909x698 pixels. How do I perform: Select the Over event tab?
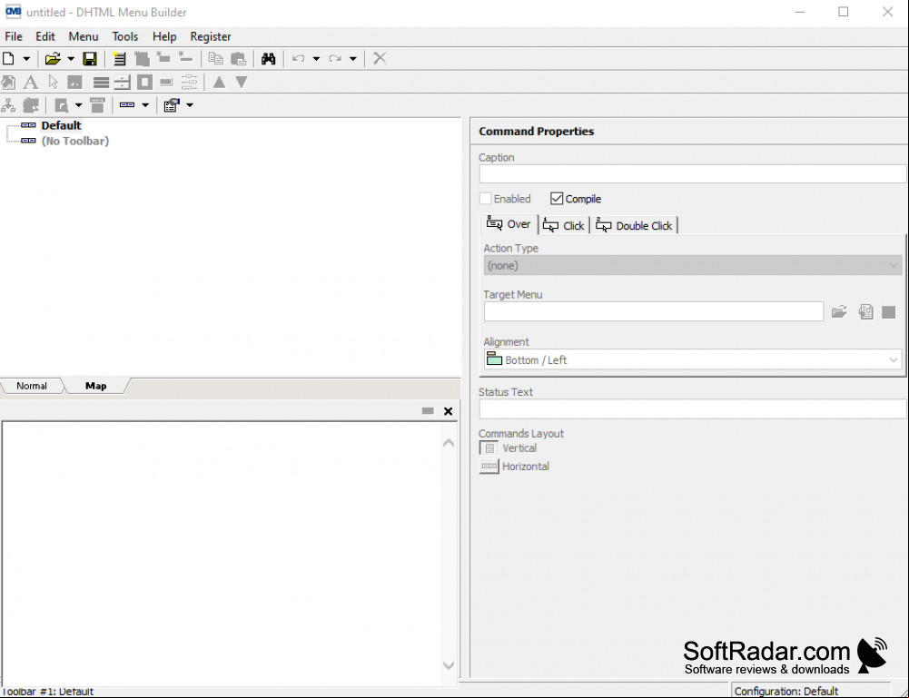tap(509, 224)
